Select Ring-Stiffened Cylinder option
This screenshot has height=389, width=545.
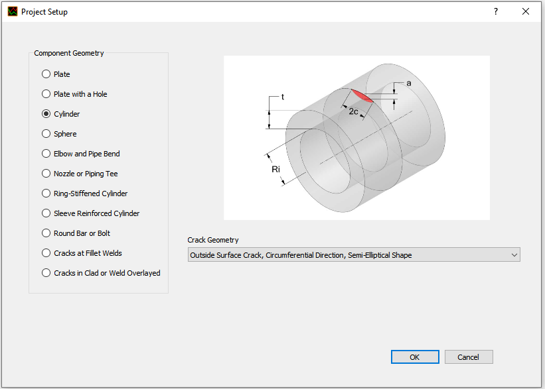[x=46, y=194]
